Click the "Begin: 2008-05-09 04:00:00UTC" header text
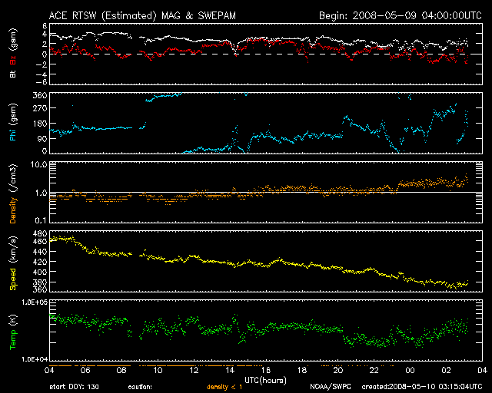Image resolution: width=492 pixels, height=393 pixels. pyautogui.click(x=401, y=15)
